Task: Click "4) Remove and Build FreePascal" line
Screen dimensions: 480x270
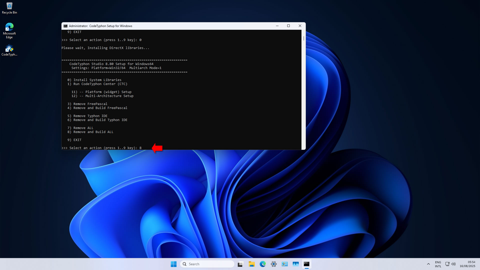Action: tap(97, 108)
